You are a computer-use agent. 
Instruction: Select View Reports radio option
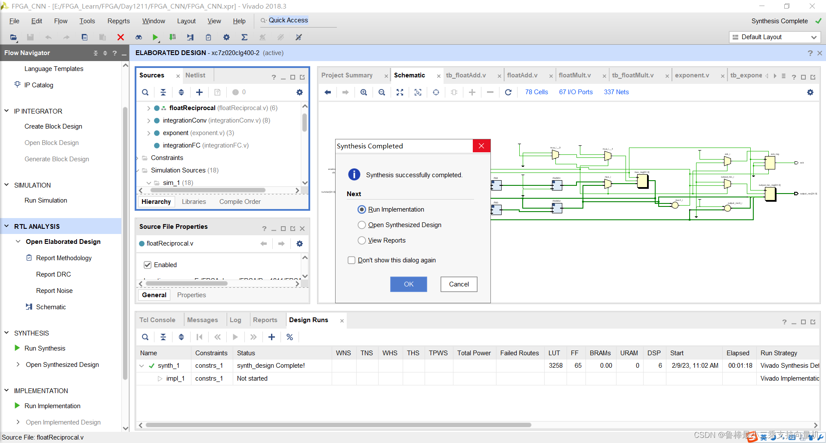pyautogui.click(x=362, y=240)
